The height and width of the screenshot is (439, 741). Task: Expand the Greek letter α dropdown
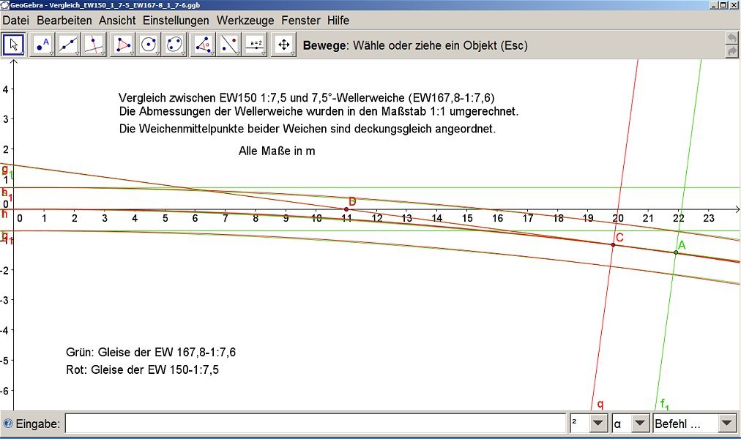[641, 424]
